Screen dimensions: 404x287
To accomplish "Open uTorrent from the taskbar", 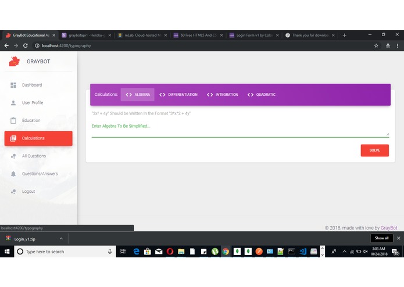I will click(214, 252).
